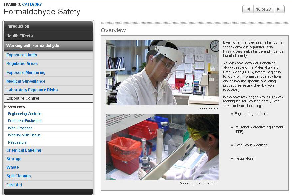Open the Protective Equipment subpage
The image size is (292, 195).
coord(25,121)
